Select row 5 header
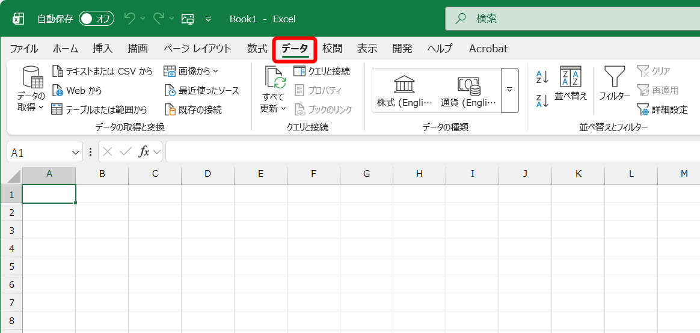This screenshot has width=700, height=333. click(x=11, y=266)
